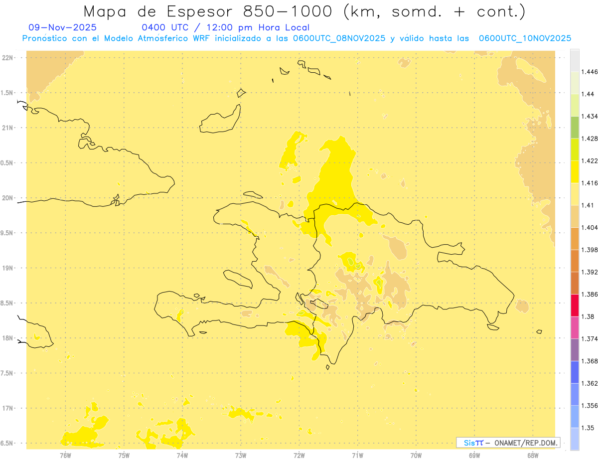Click the 1.44 color bar label

click(x=588, y=94)
